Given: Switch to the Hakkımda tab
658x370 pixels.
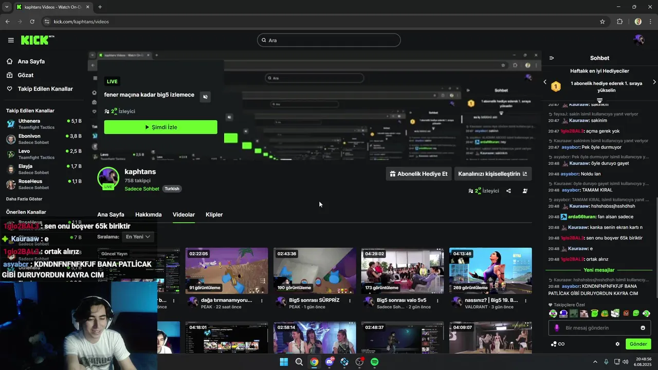Looking at the screenshot, I should 148,214.
